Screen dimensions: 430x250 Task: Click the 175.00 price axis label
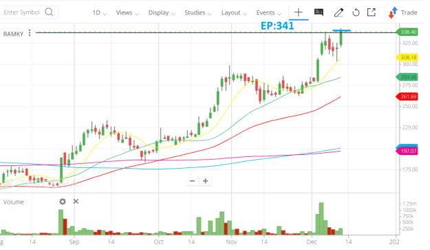click(x=410, y=169)
